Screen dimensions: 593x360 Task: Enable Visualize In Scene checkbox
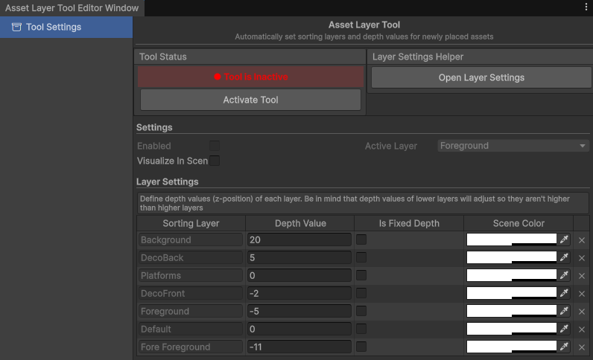coord(215,161)
